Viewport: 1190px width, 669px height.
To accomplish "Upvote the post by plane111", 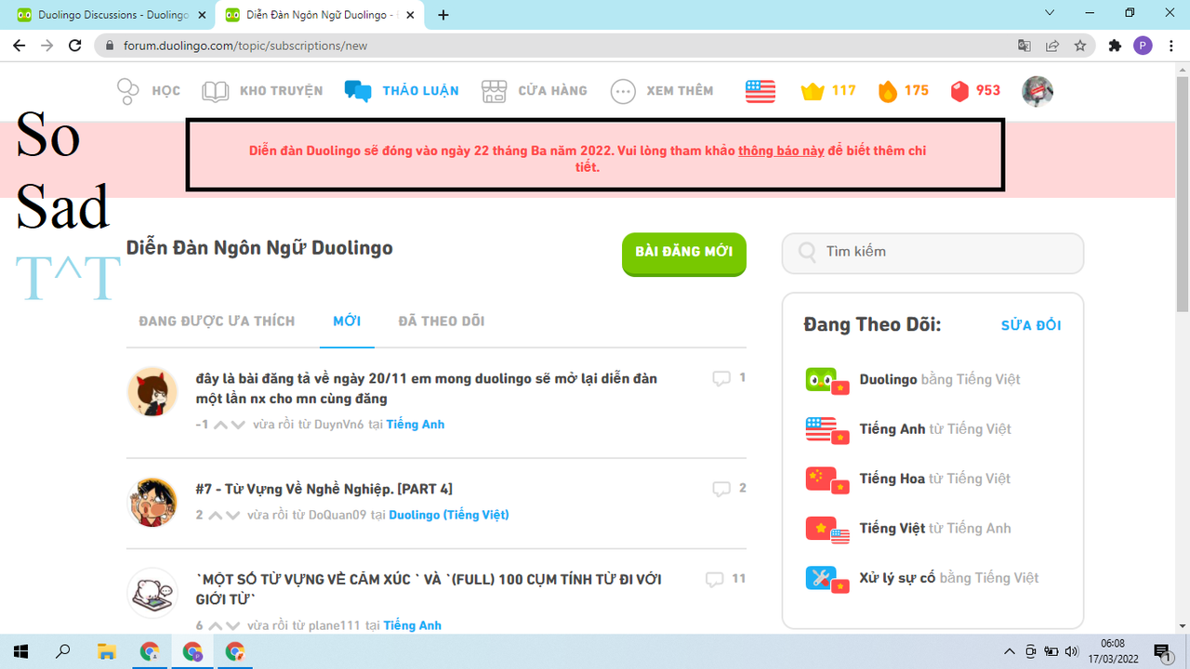I will pos(215,625).
